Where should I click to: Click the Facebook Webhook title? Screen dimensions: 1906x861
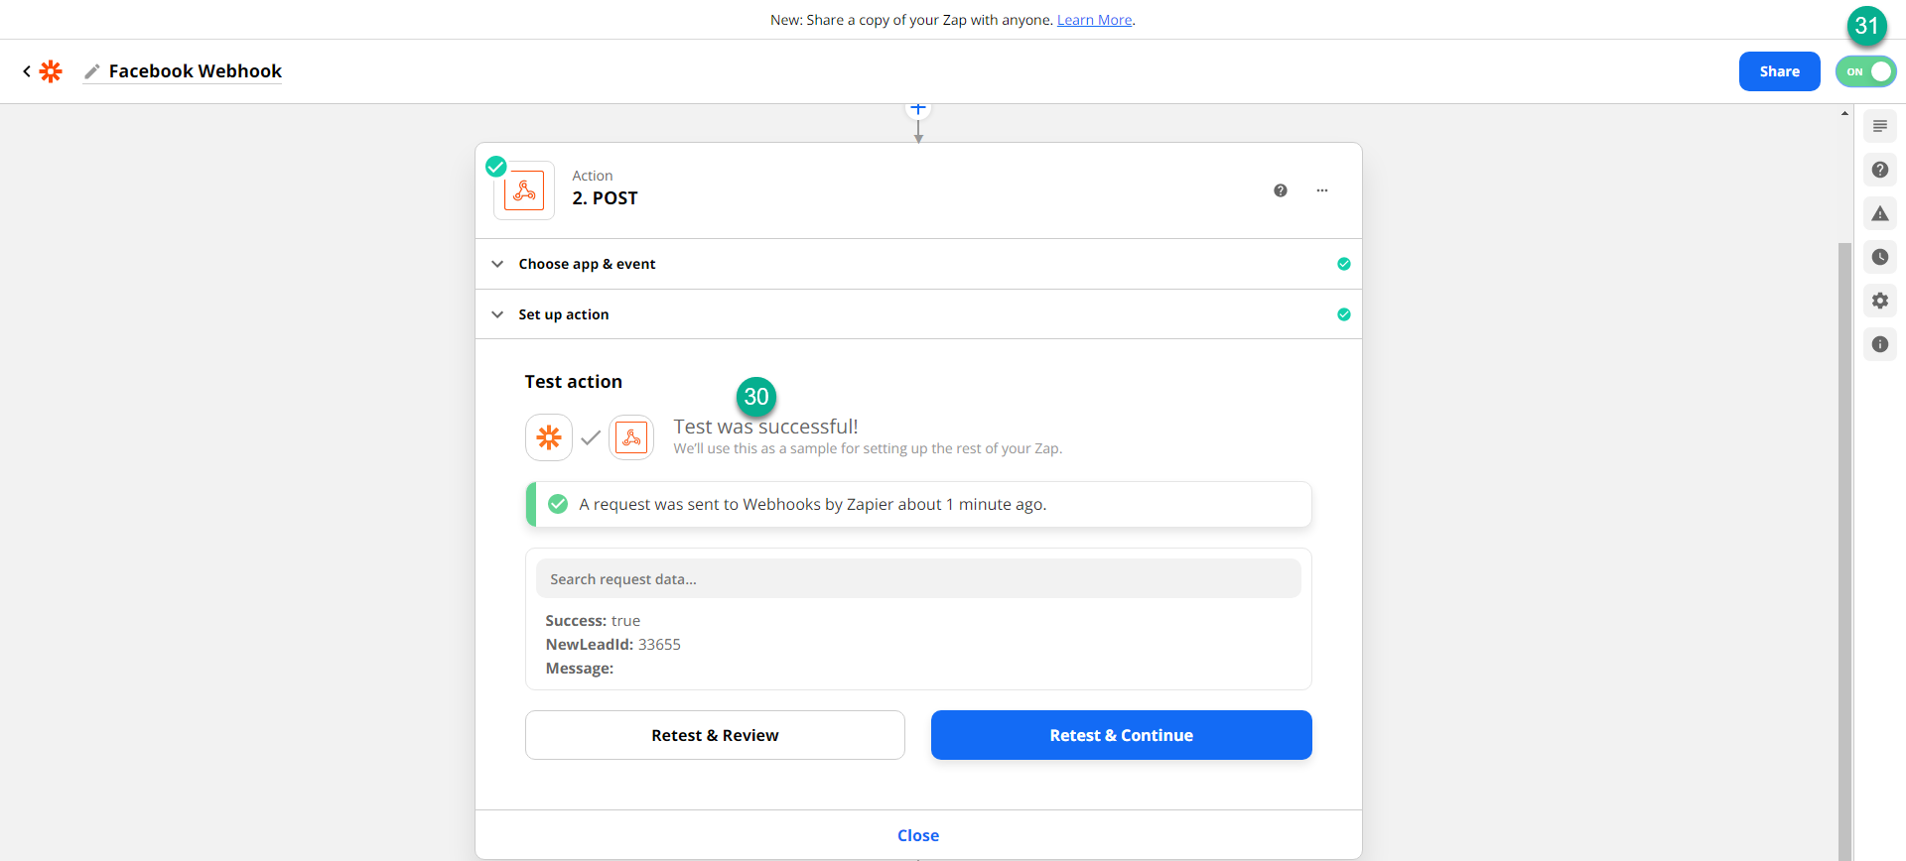[x=196, y=71]
